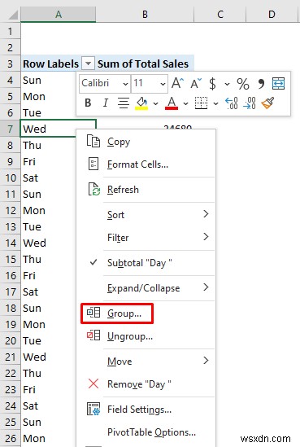This screenshot has height=447, width=300.
Task: Select column C header
Action: 220,15
